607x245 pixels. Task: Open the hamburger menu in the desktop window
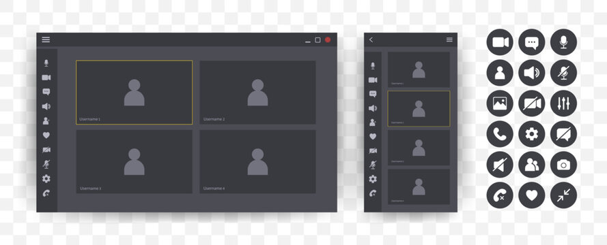pos(46,39)
